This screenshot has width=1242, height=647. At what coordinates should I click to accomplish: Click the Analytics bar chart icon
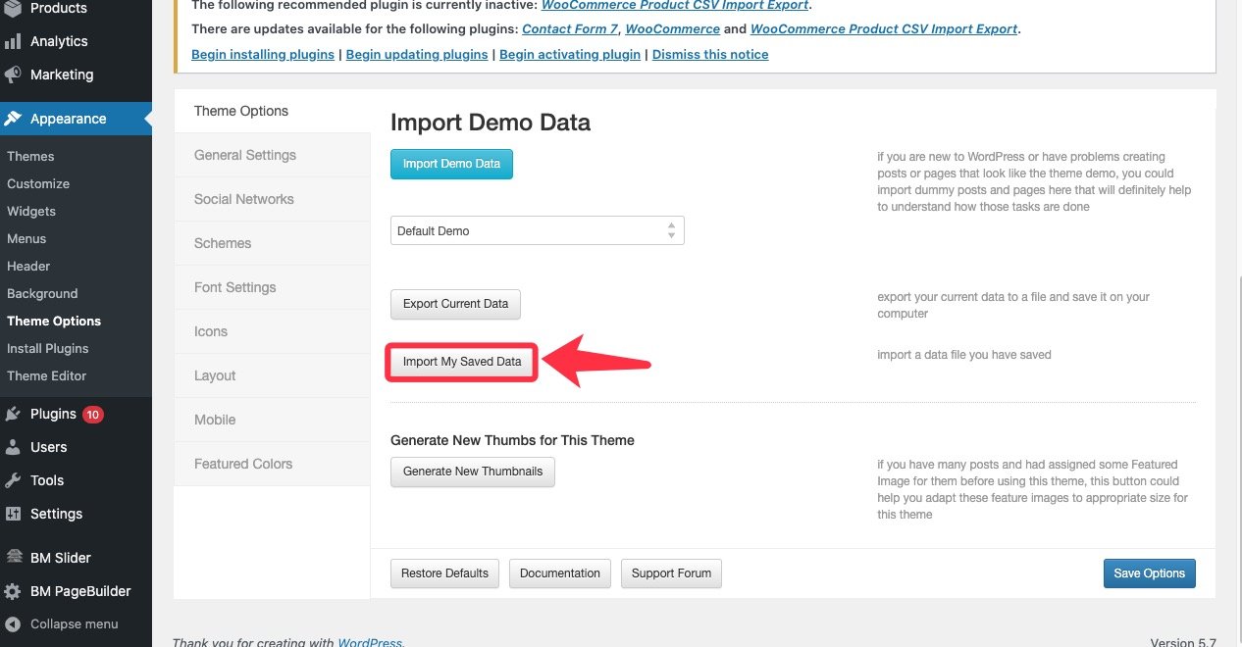(x=13, y=41)
